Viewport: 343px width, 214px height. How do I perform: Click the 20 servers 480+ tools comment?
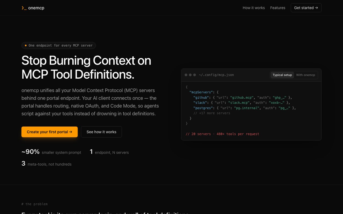coord(222,134)
